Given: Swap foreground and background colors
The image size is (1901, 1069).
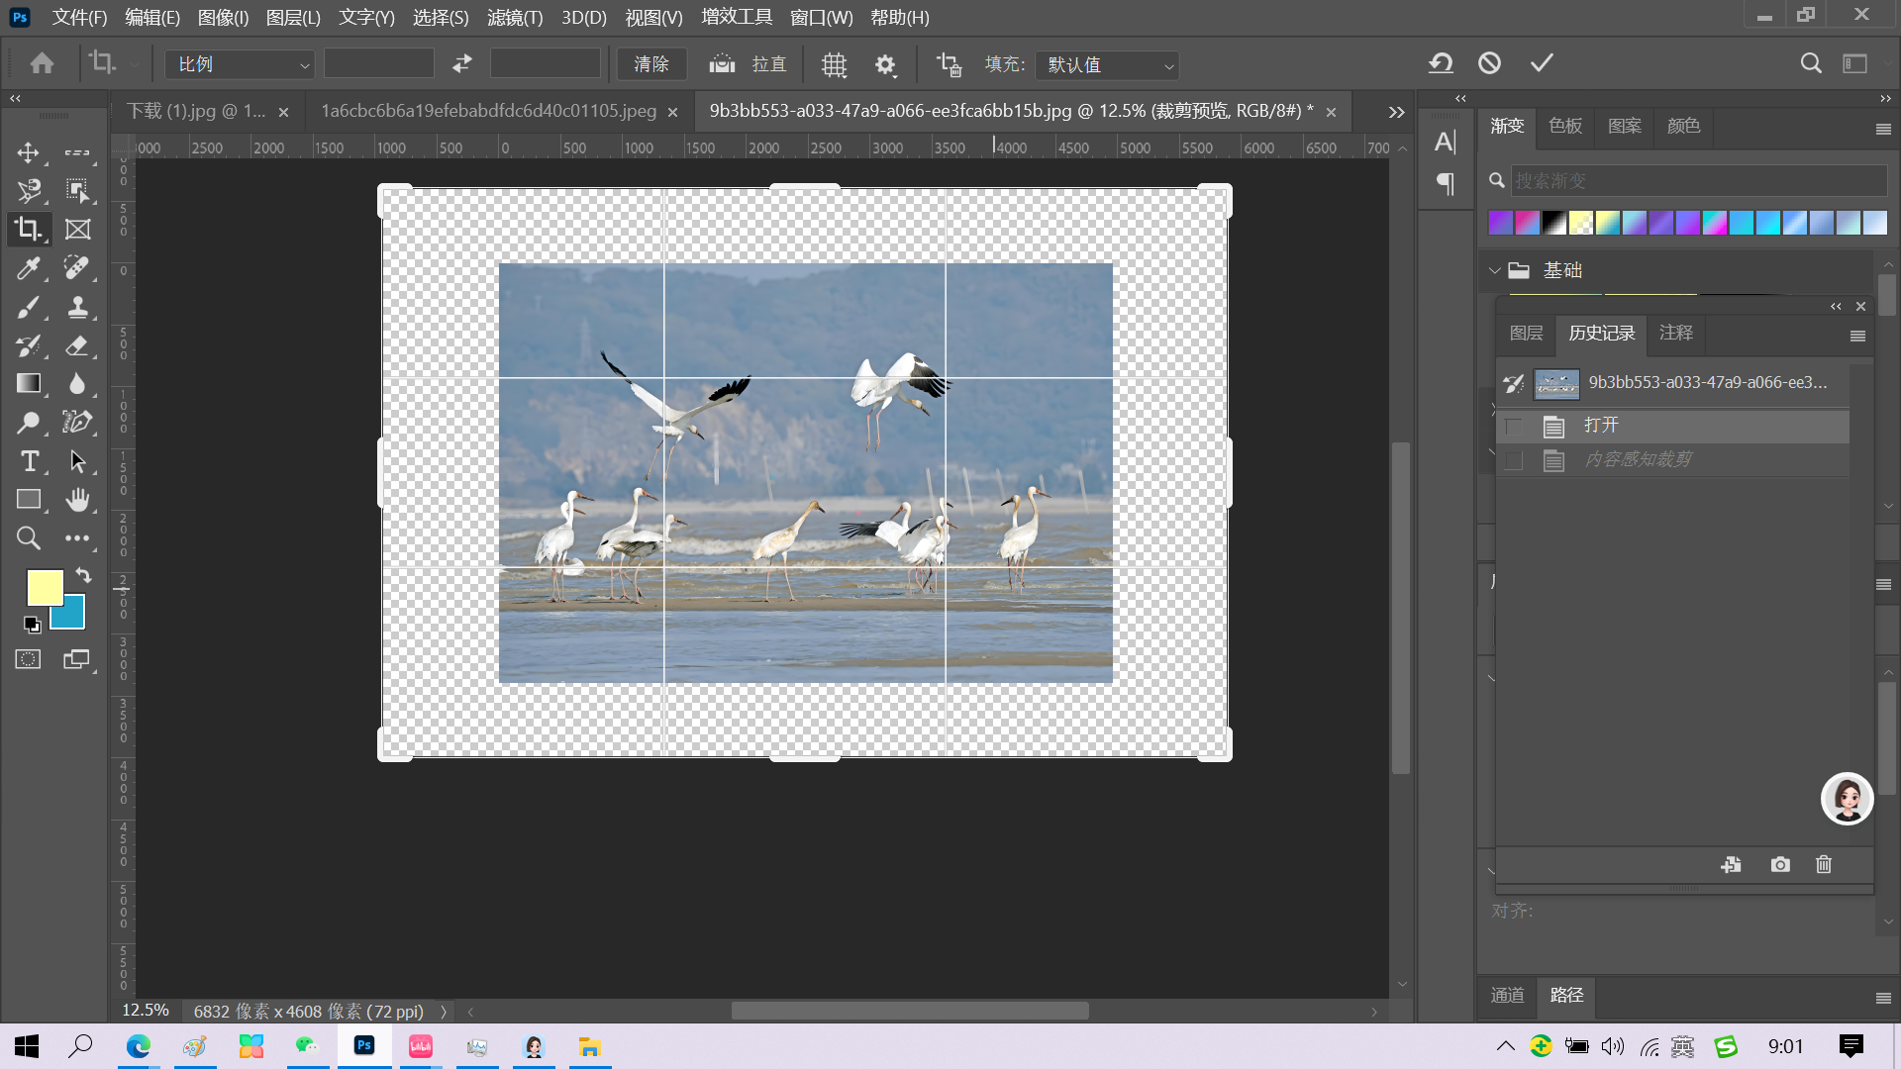Looking at the screenshot, I should tap(83, 575).
